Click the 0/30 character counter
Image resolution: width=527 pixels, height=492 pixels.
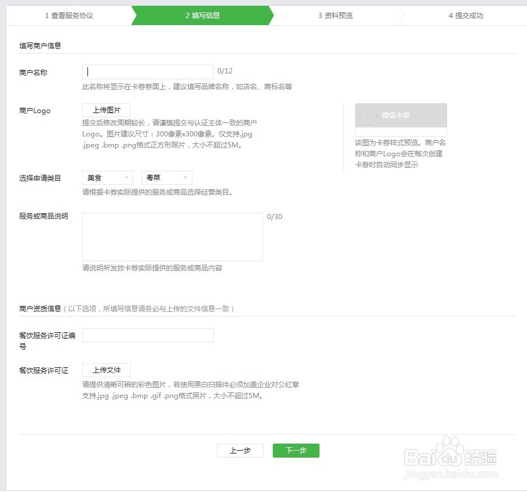275,216
